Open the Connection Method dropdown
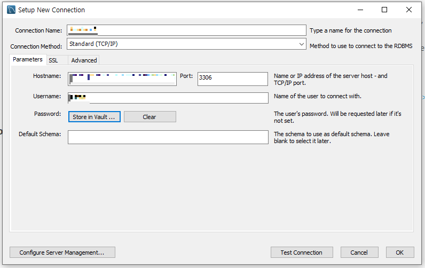The image size is (425, 268). click(x=186, y=44)
